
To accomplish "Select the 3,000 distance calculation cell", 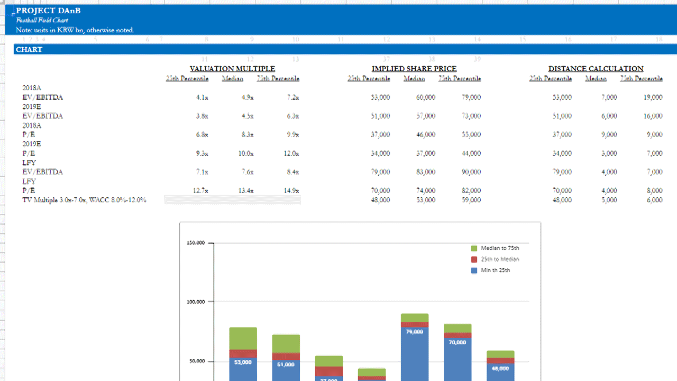I will pyautogui.click(x=609, y=153).
